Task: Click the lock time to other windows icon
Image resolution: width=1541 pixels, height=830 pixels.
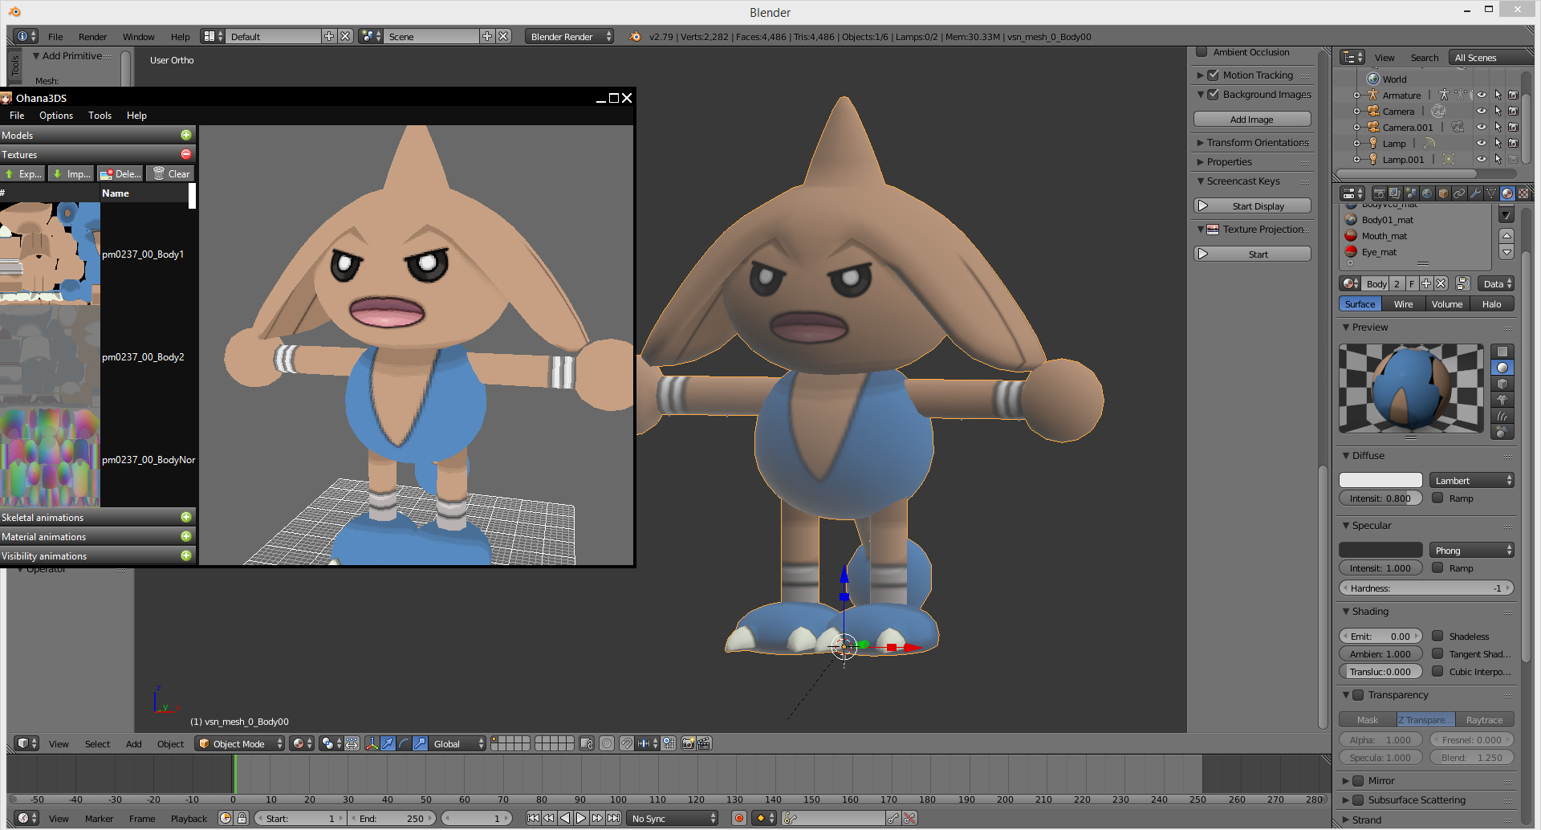Action: pyautogui.click(x=242, y=818)
